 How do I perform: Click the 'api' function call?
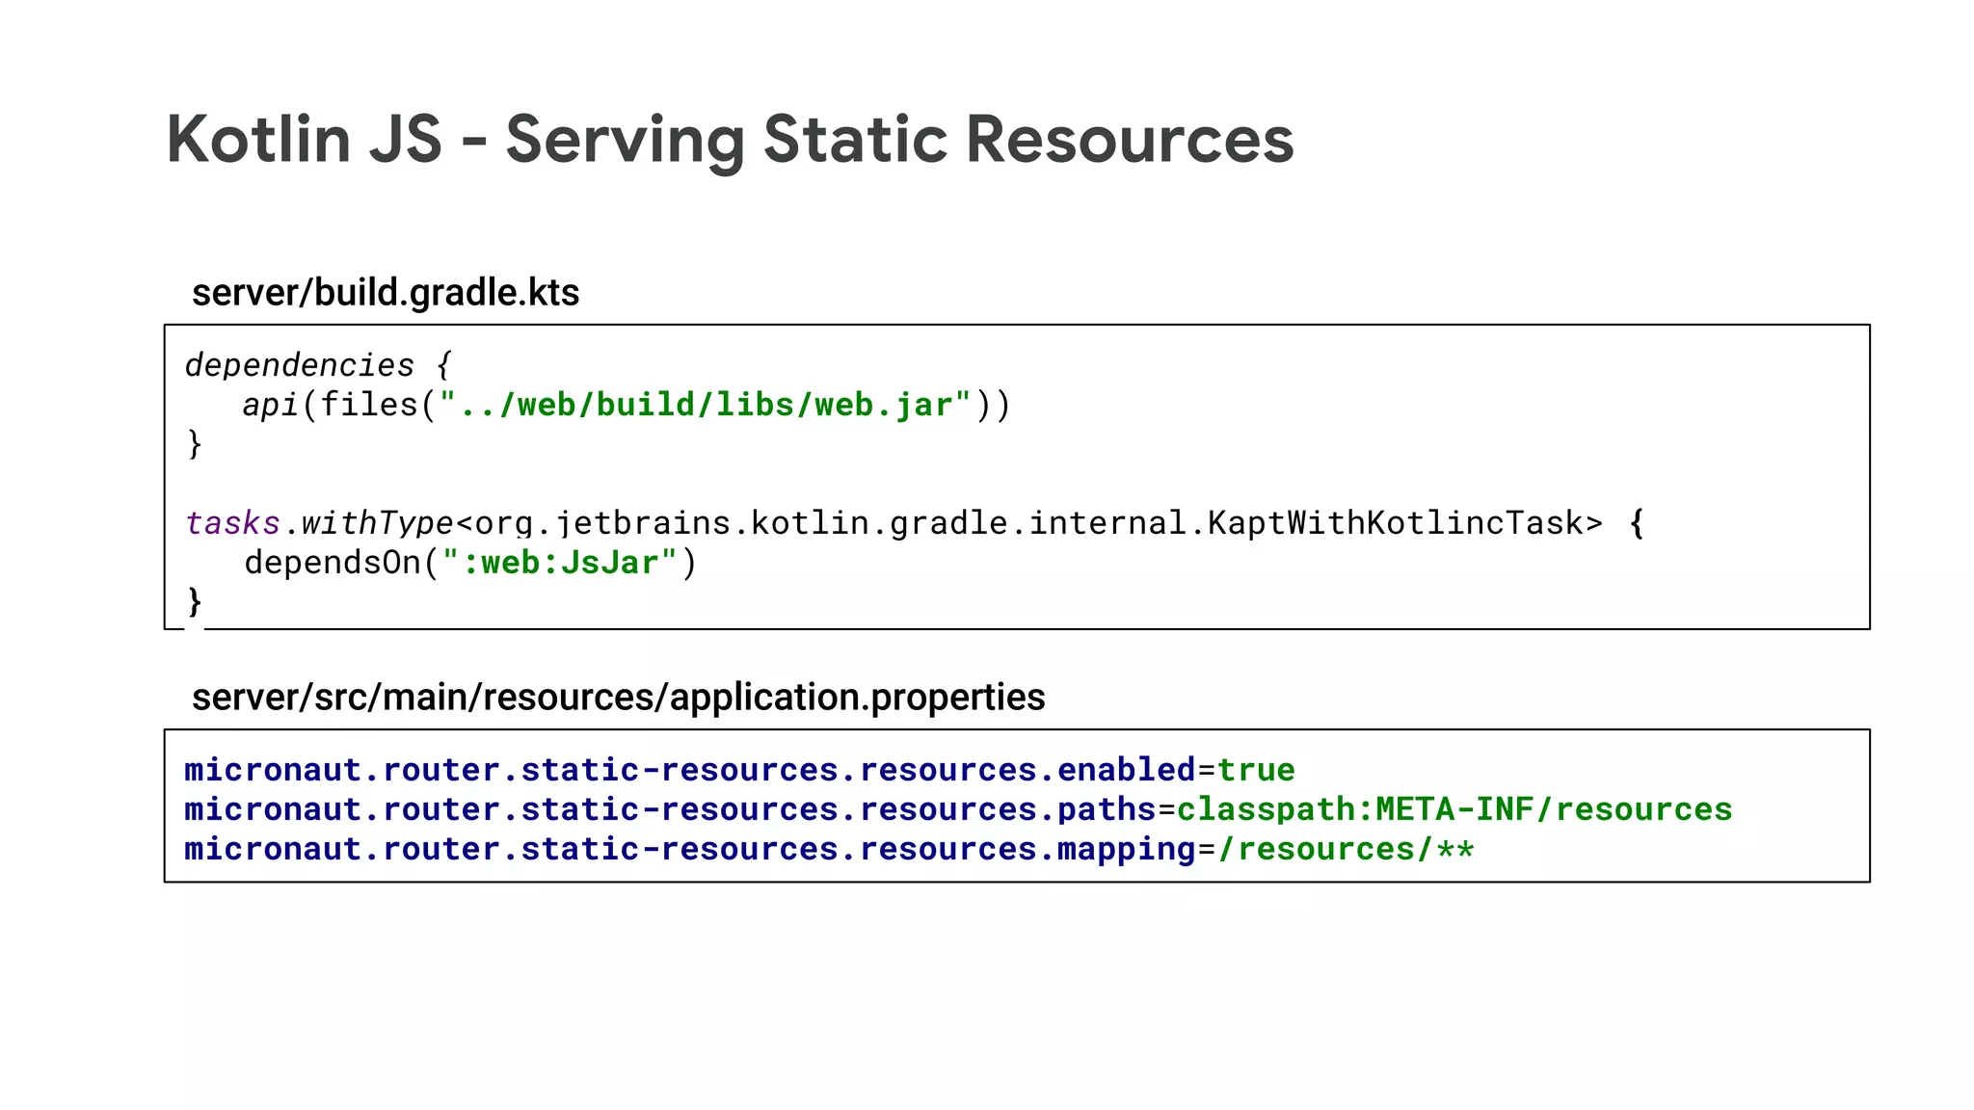pyautogui.click(x=270, y=405)
